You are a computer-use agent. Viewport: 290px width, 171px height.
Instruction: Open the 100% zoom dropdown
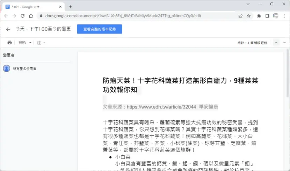tap(25, 43)
